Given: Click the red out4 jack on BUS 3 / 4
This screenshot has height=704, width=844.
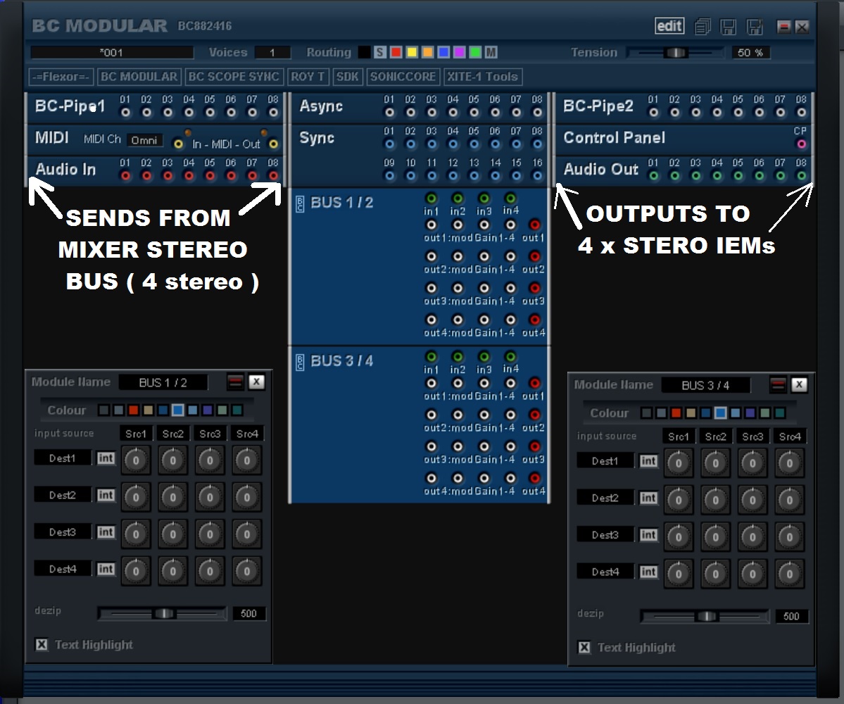Looking at the screenshot, I should (534, 479).
